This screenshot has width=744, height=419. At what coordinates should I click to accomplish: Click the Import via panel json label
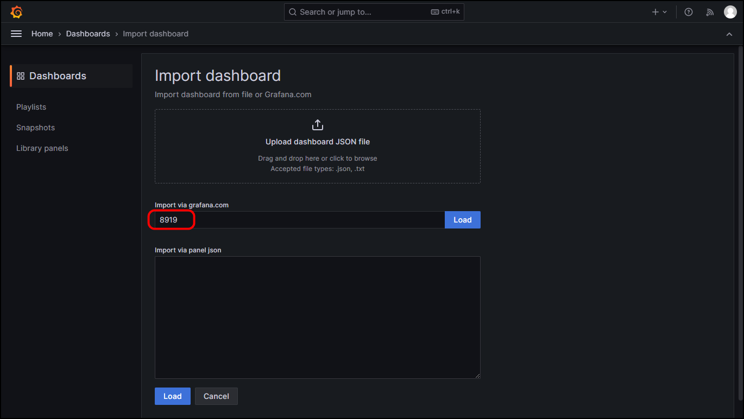point(188,250)
